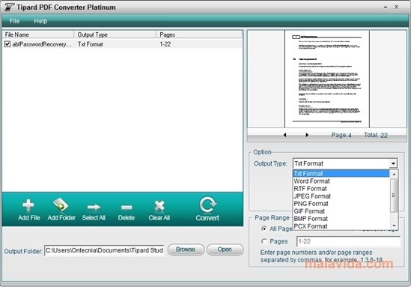Choose Word Format in dropdown list

(341, 181)
